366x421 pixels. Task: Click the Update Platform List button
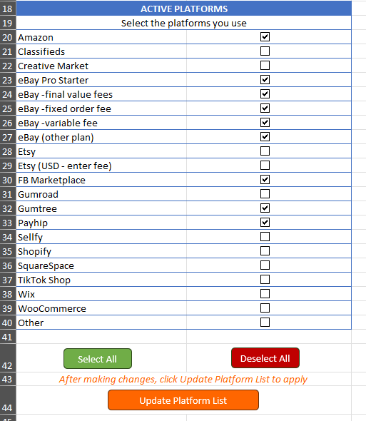tap(183, 400)
